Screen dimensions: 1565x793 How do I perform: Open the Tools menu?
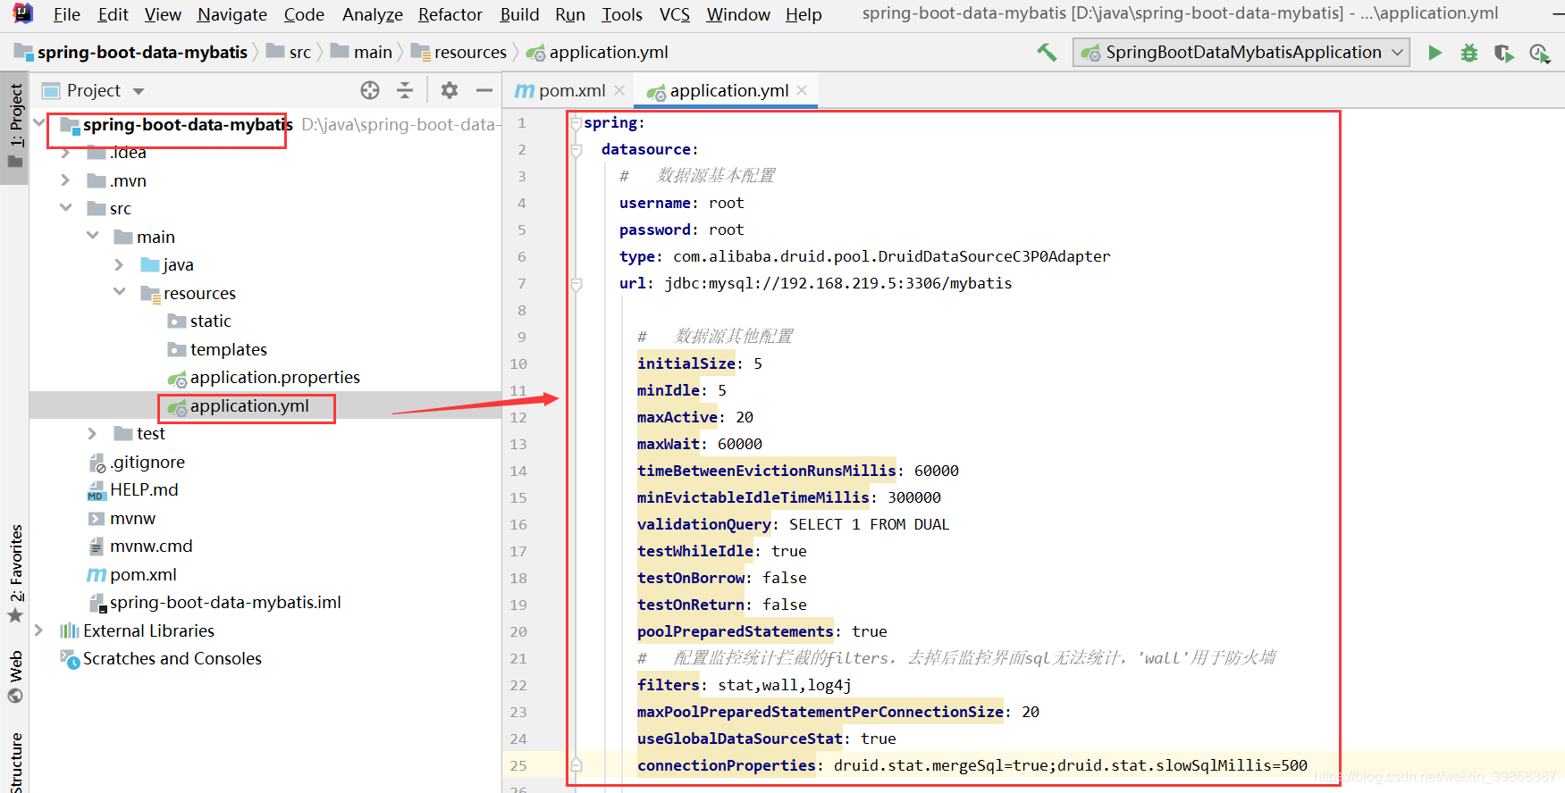pyautogui.click(x=622, y=14)
